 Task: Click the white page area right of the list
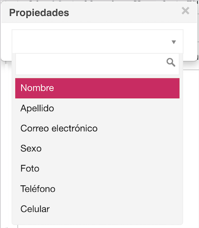pyautogui.click(x=191, y=145)
